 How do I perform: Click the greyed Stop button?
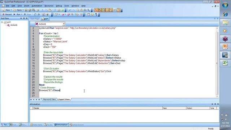coord(27,14)
